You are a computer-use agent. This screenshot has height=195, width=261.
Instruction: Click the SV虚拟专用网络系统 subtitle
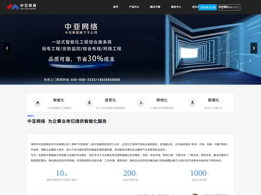pyautogui.click(x=162, y=108)
